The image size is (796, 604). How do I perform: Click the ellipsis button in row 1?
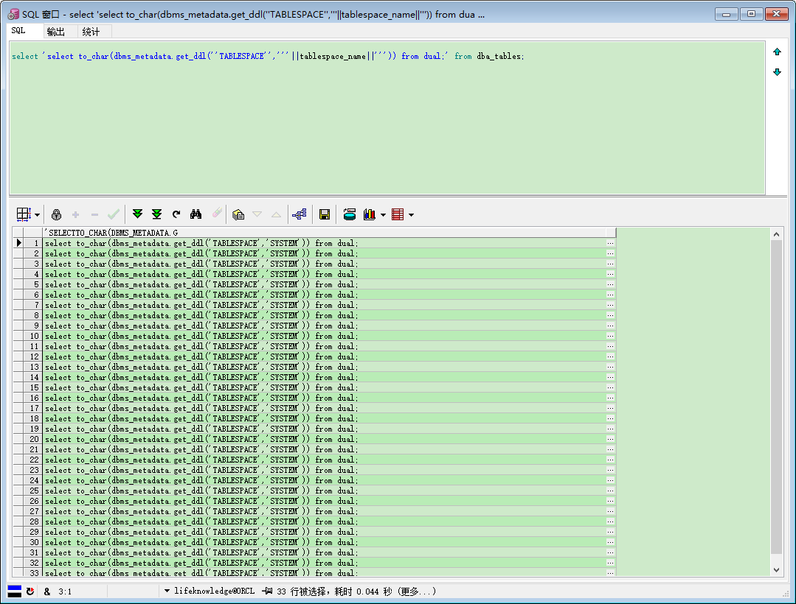click(610, 243)
